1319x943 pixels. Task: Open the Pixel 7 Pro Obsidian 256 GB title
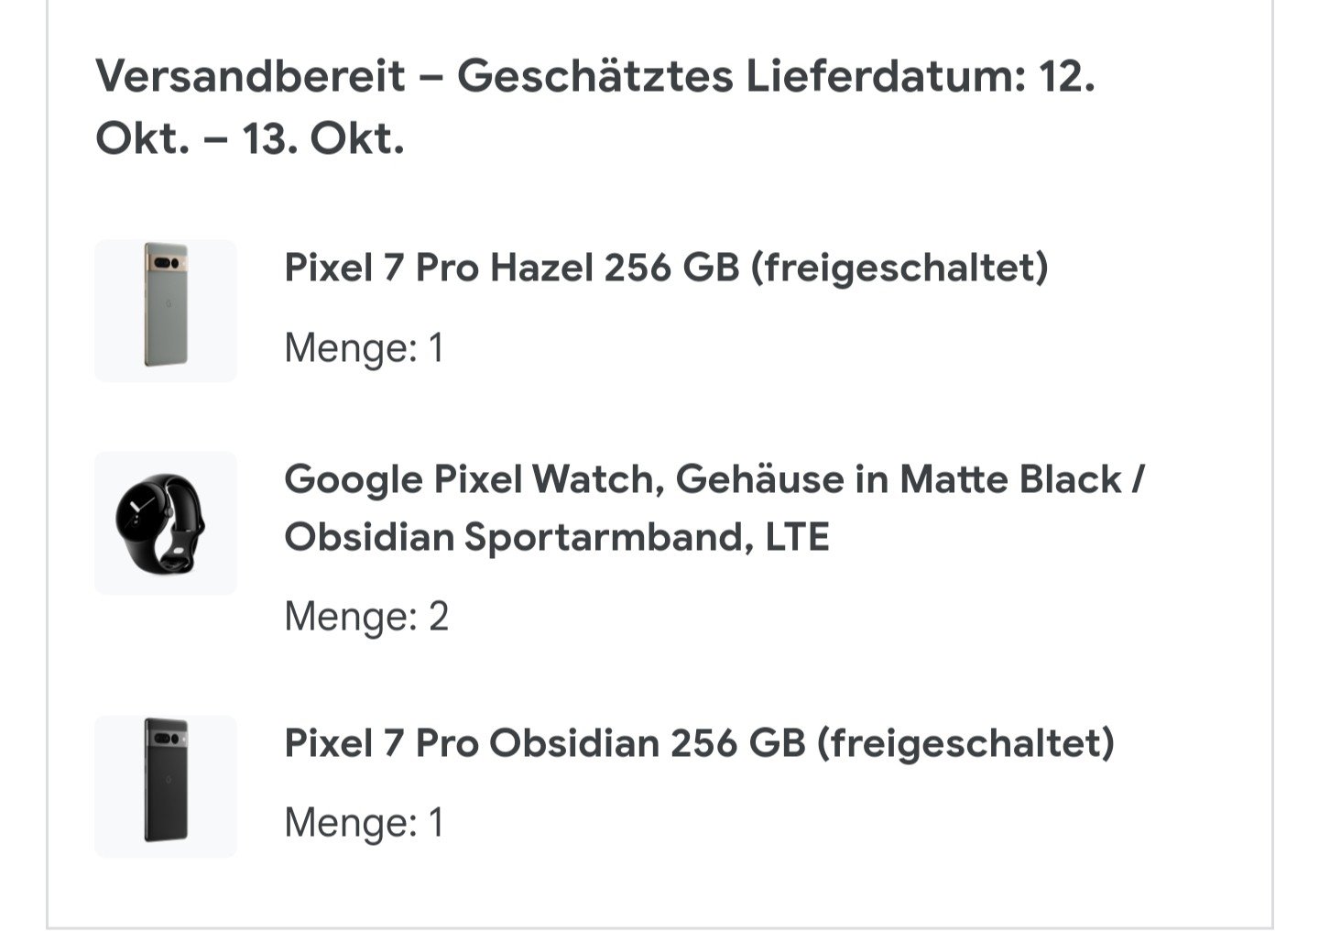(699, 743)
